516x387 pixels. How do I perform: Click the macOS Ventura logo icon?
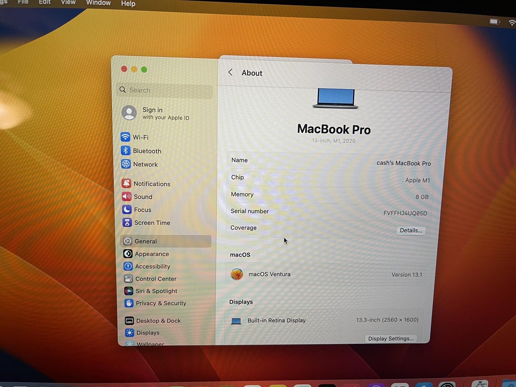[x=237, y=274]
